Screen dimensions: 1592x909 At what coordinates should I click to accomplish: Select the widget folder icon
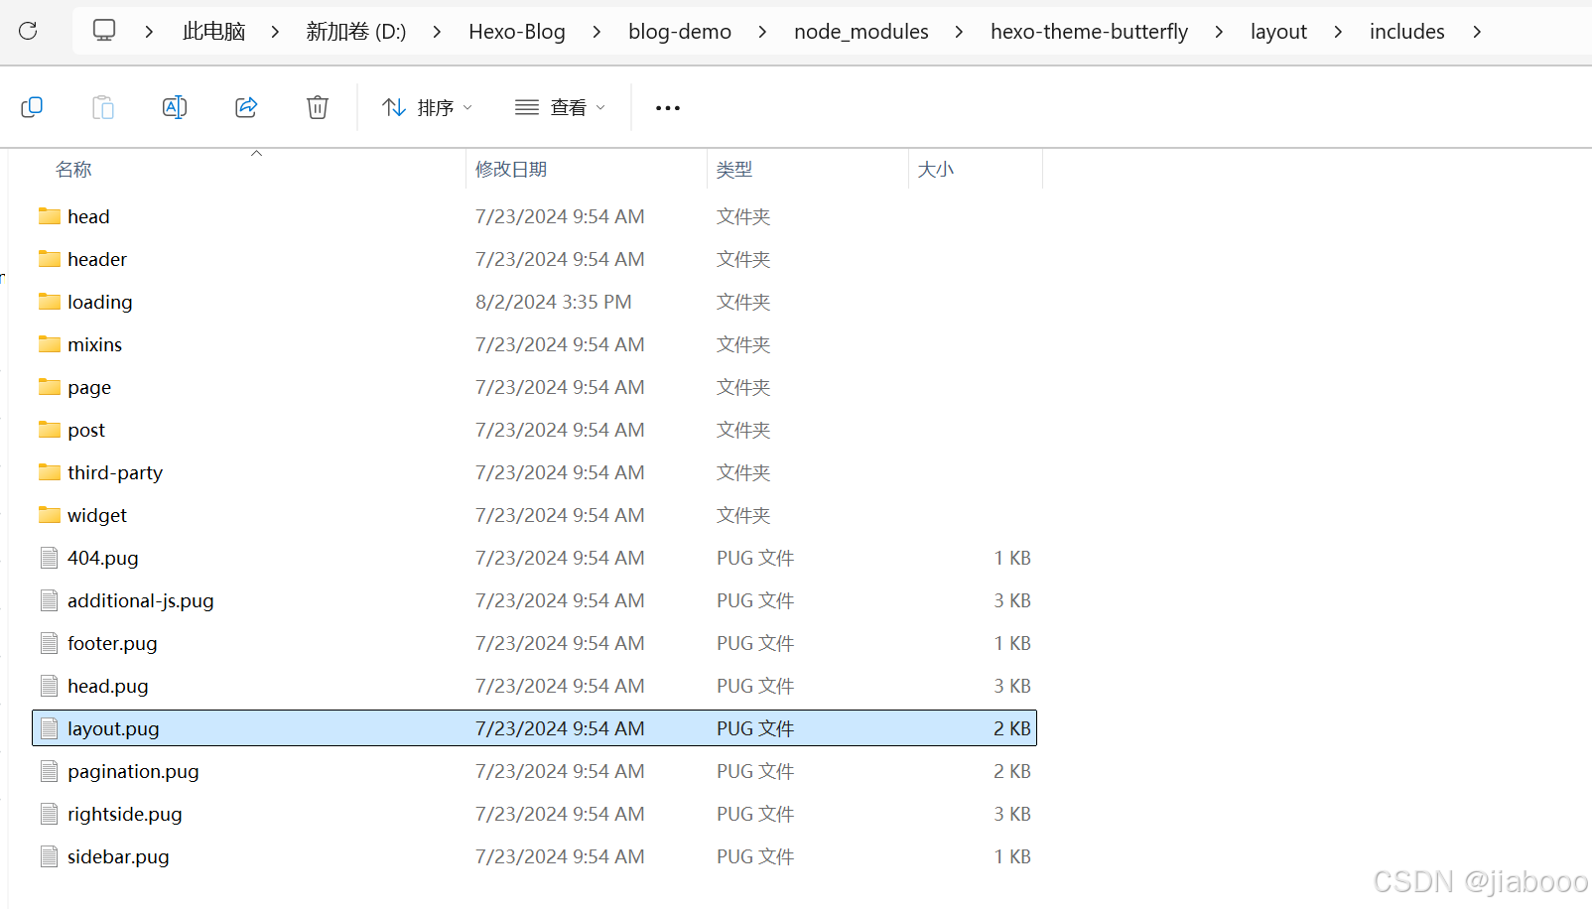coord(50,515)
